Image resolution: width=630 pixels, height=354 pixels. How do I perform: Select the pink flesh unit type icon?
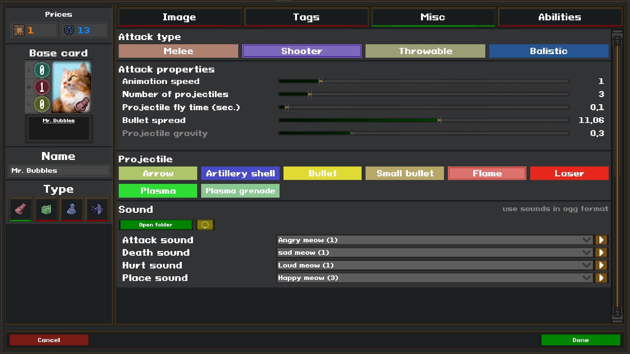(20, 209)
